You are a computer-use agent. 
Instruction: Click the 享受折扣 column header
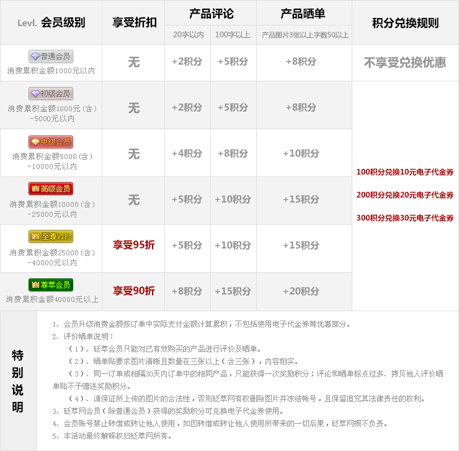tap(134, 23)
